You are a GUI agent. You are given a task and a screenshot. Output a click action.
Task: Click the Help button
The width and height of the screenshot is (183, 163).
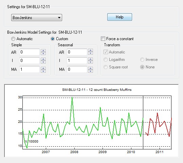120,17
